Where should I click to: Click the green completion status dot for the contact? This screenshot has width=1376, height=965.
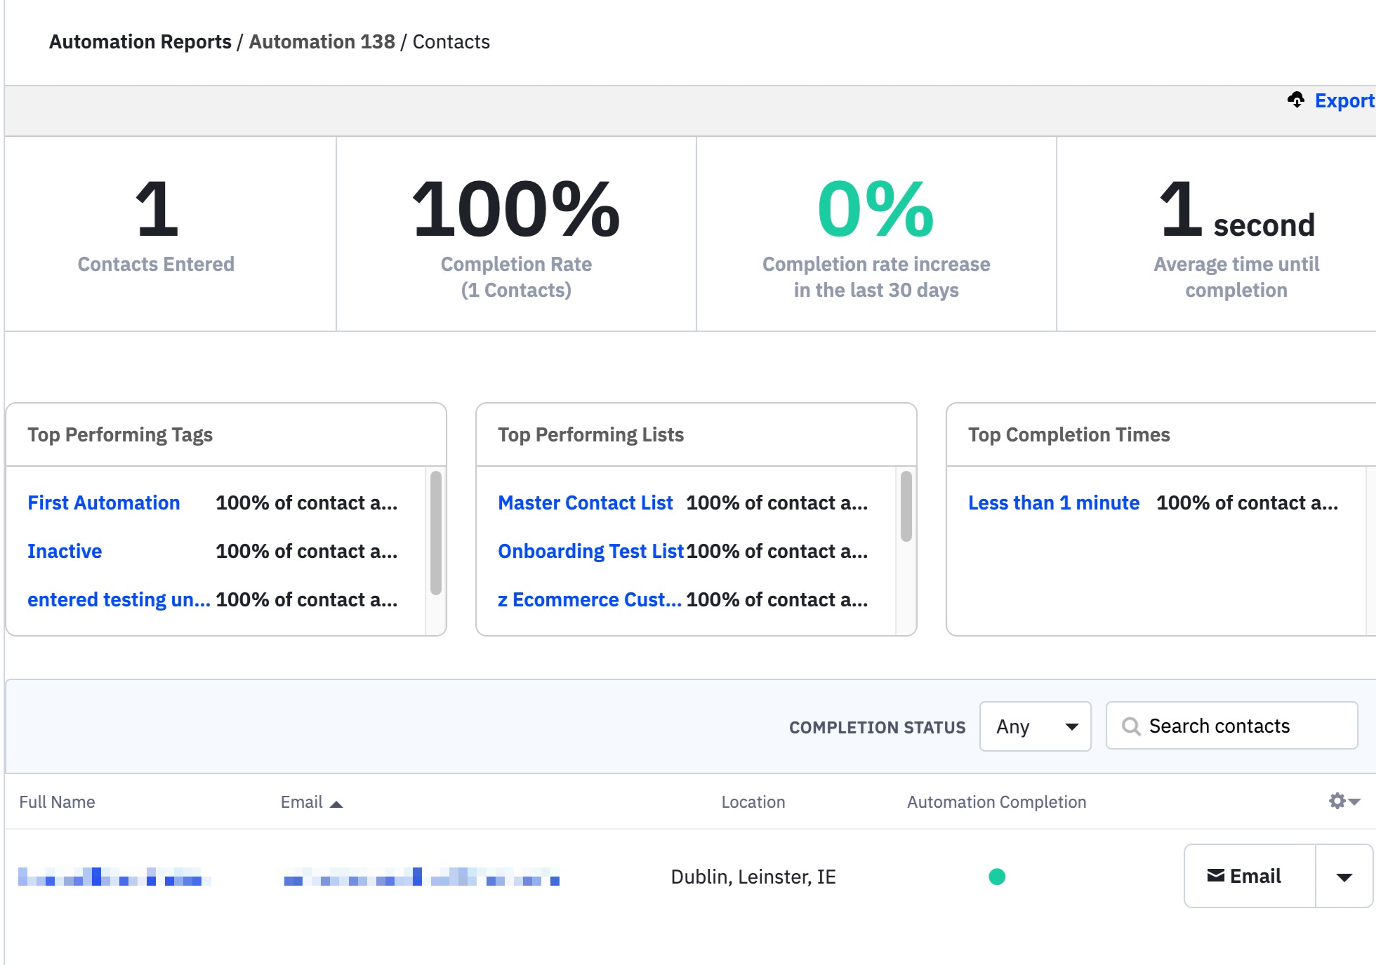(x=997, y=875)
